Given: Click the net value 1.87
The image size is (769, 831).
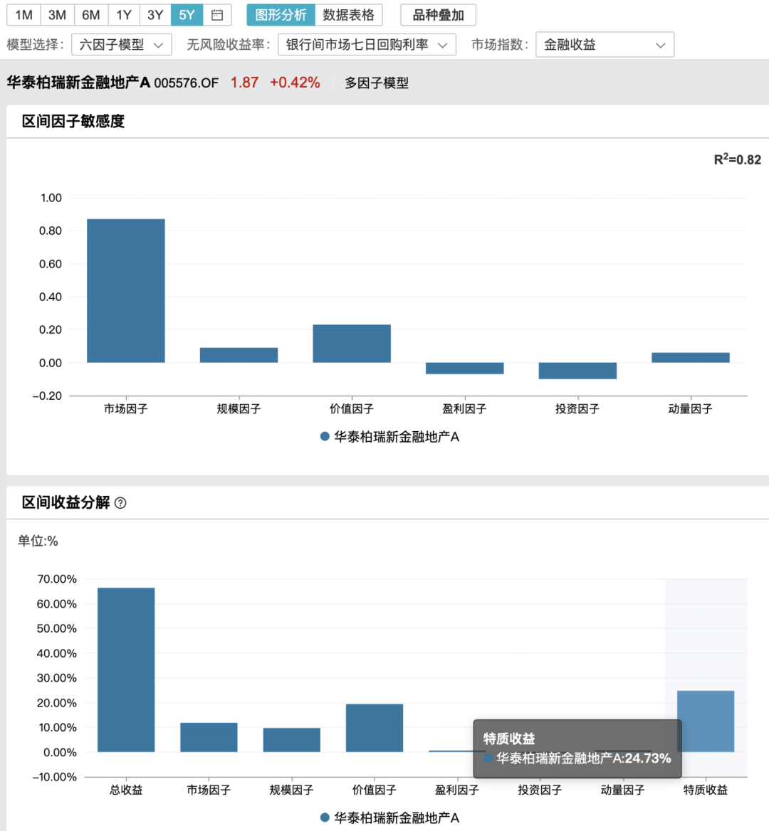Looking at the screenshot, I should coord(244,83).
